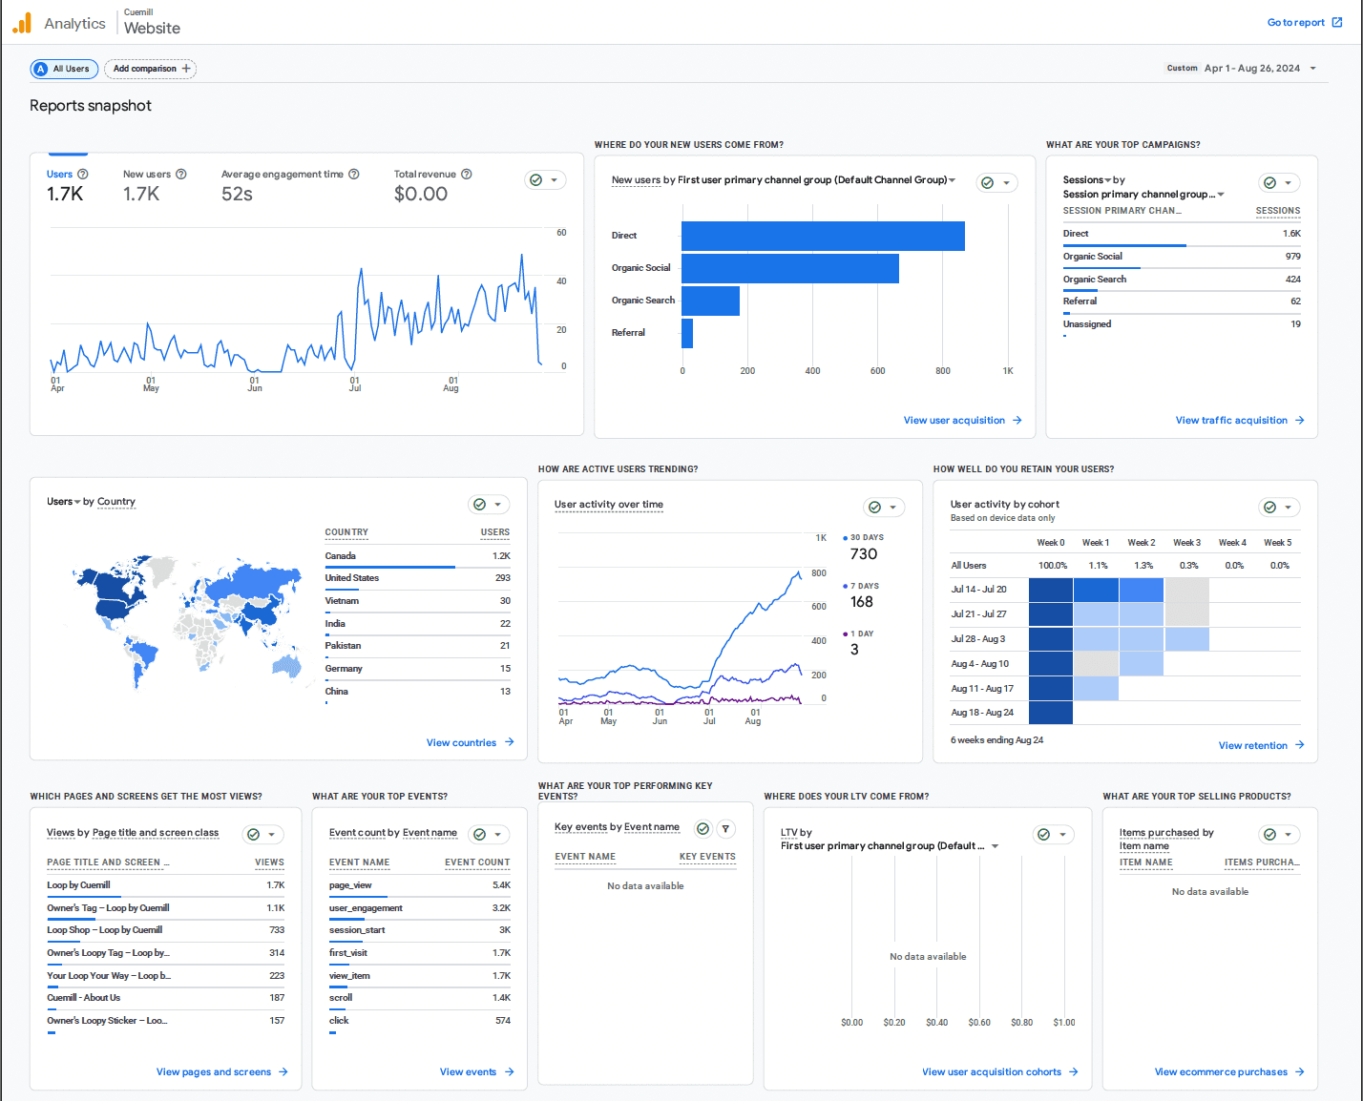Viewport: 1363px width, 1101px height.
Task: Click help icon next to Users metric
Action: [x=83, y=174]
